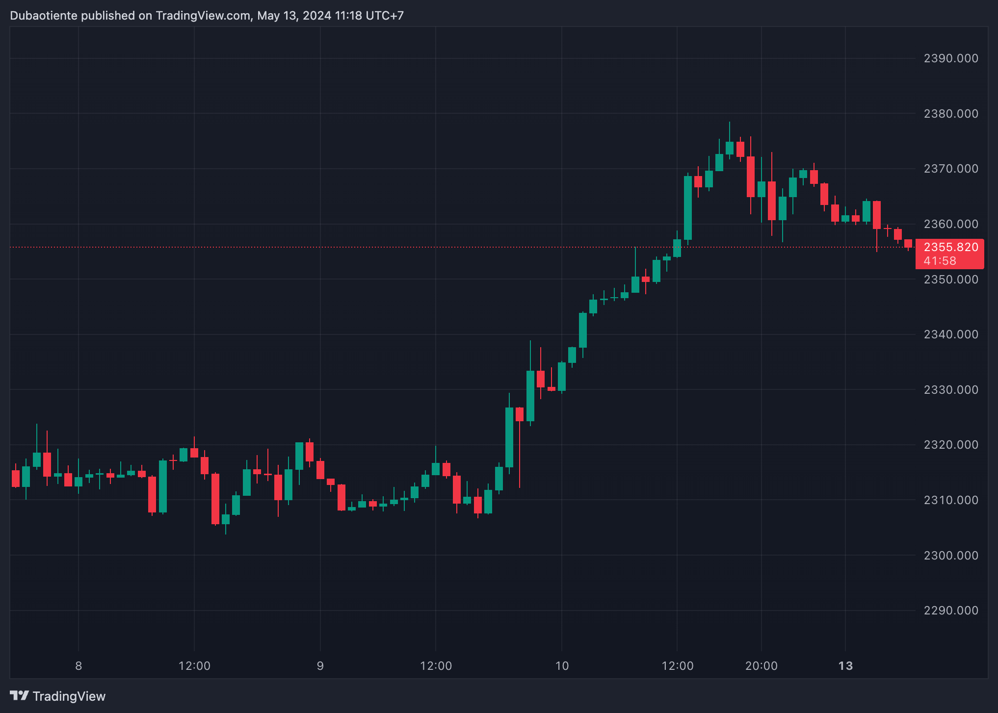The image size is (998, 713).
Task: Click the 2360.000 price axis label
Action: coord(951,224)
